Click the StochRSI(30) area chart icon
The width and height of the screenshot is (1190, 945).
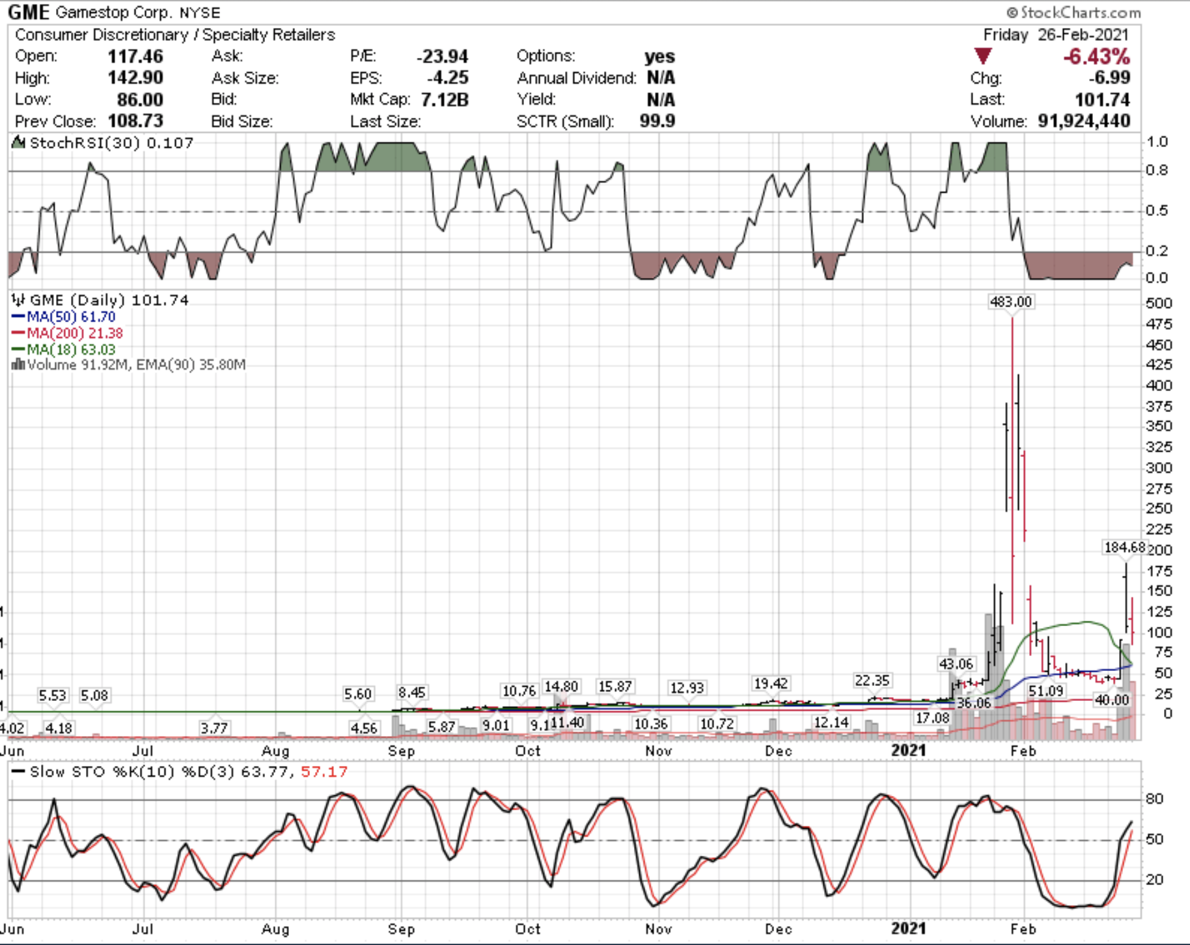tap(19, 143)
